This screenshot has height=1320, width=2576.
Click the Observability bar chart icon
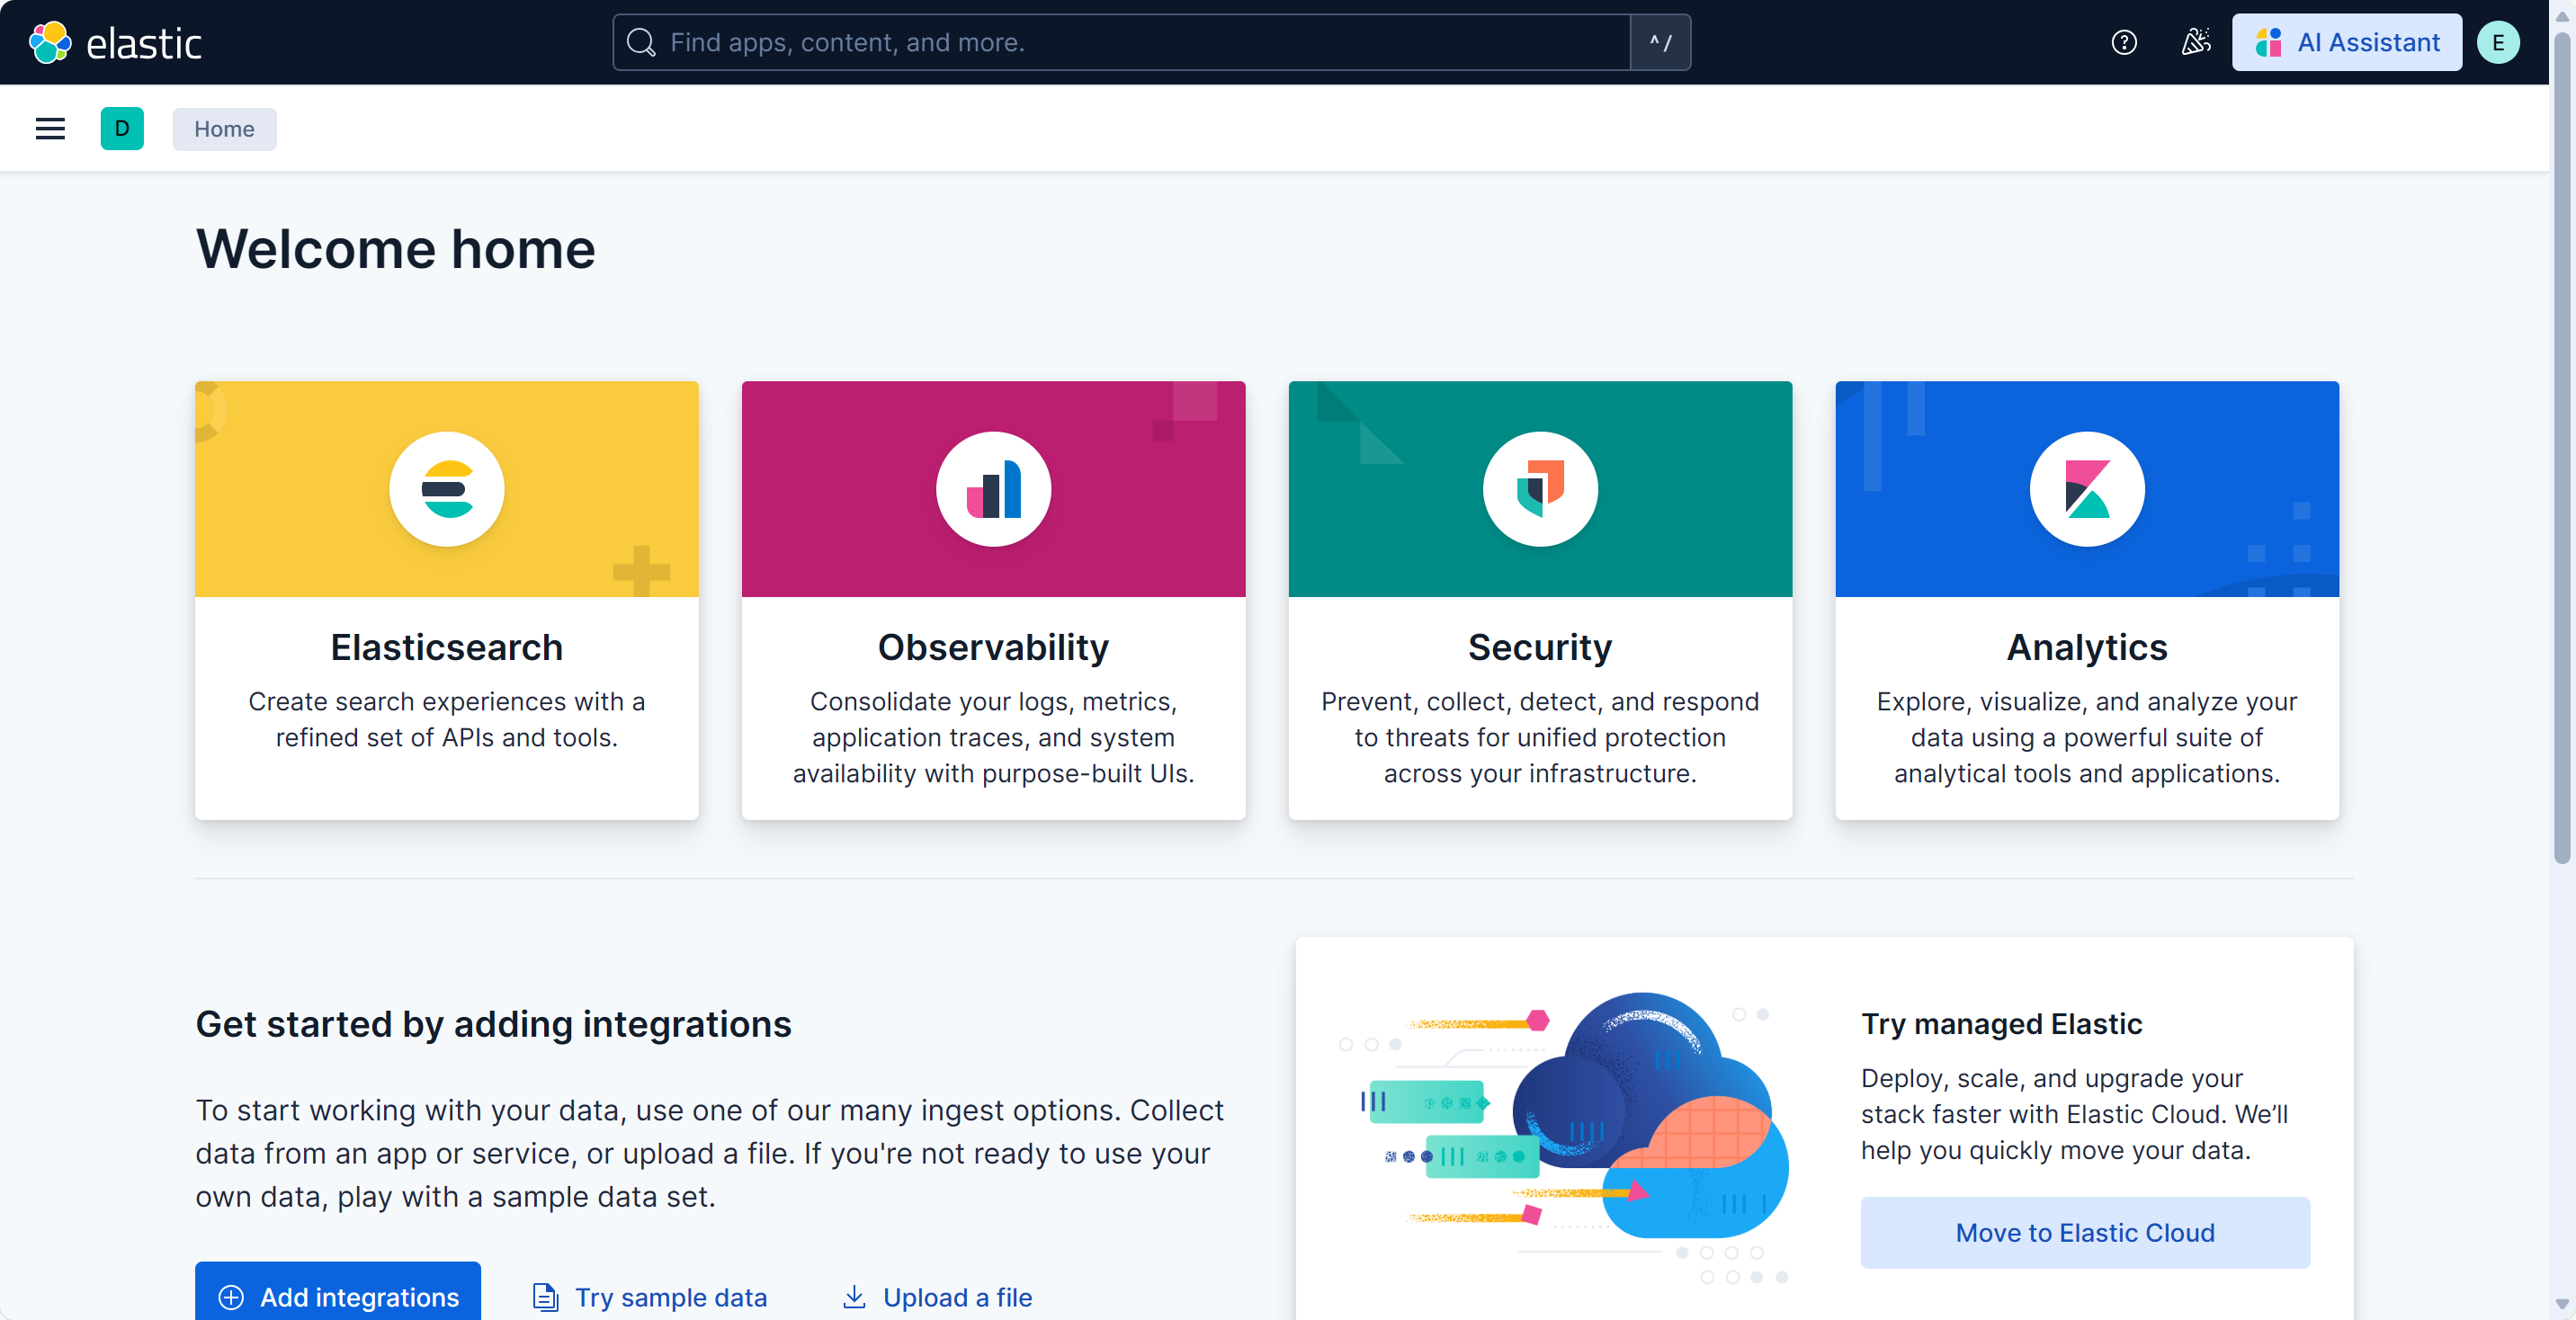tap(993, 489)
